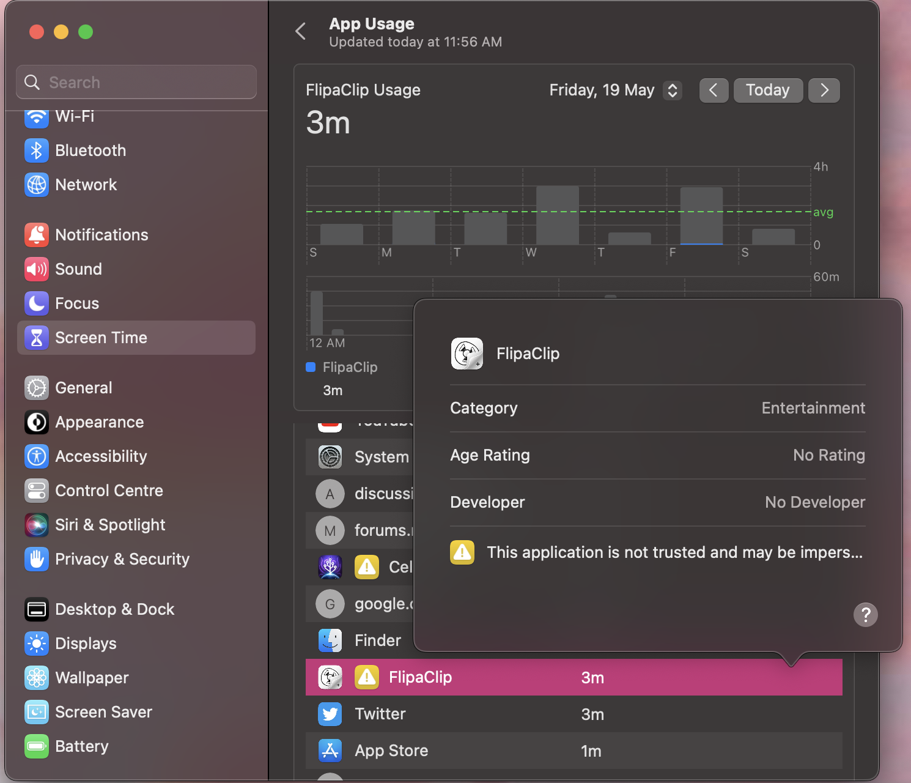The width and height of the screenshot is (911, 783).
Task: Click the No Developer value in the popover
Action: pos(815,502)
